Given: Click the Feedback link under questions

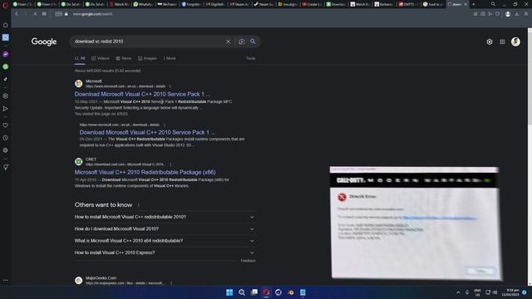Looking at the screenshot, I should pyautogui.click(x=248, y=261).
